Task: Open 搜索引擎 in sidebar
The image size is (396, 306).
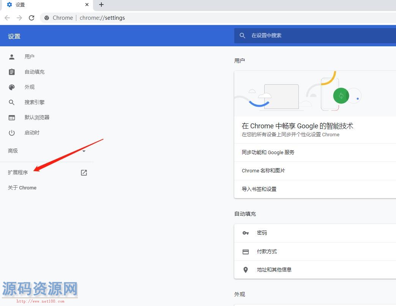Action: [35, 102]
